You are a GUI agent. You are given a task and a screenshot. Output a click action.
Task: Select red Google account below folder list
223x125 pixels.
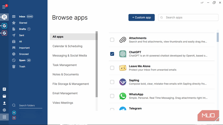tap(14, 118)
